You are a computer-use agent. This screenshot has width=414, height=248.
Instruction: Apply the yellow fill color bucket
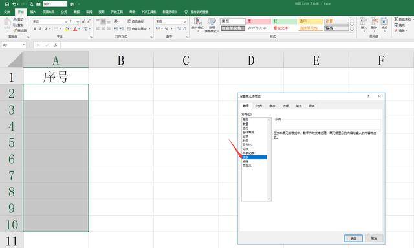tap(67, 29)
